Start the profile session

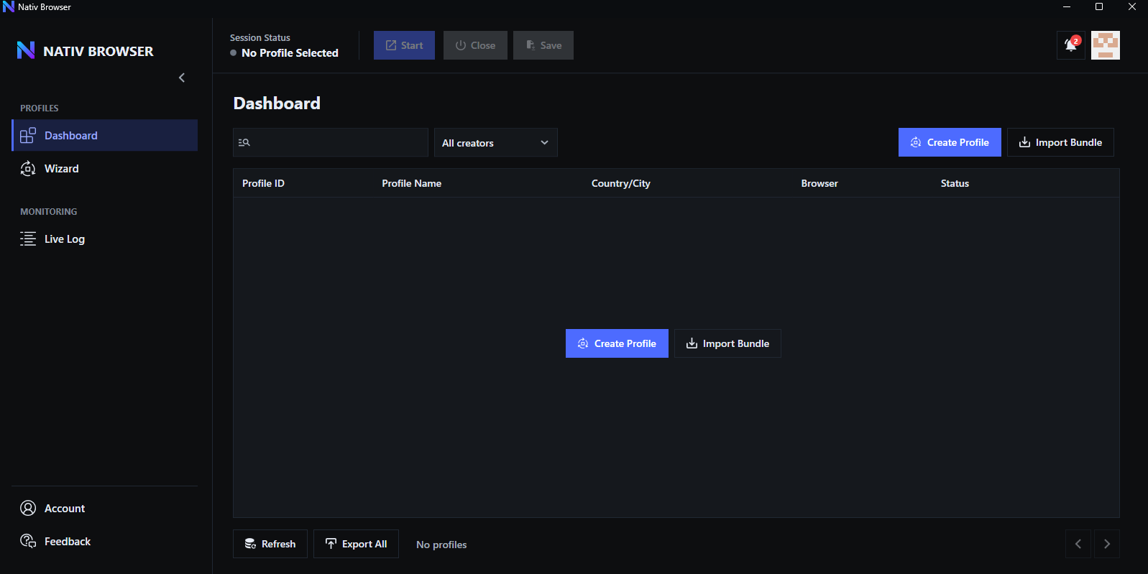pyautogui.click(x=404, y=45)
